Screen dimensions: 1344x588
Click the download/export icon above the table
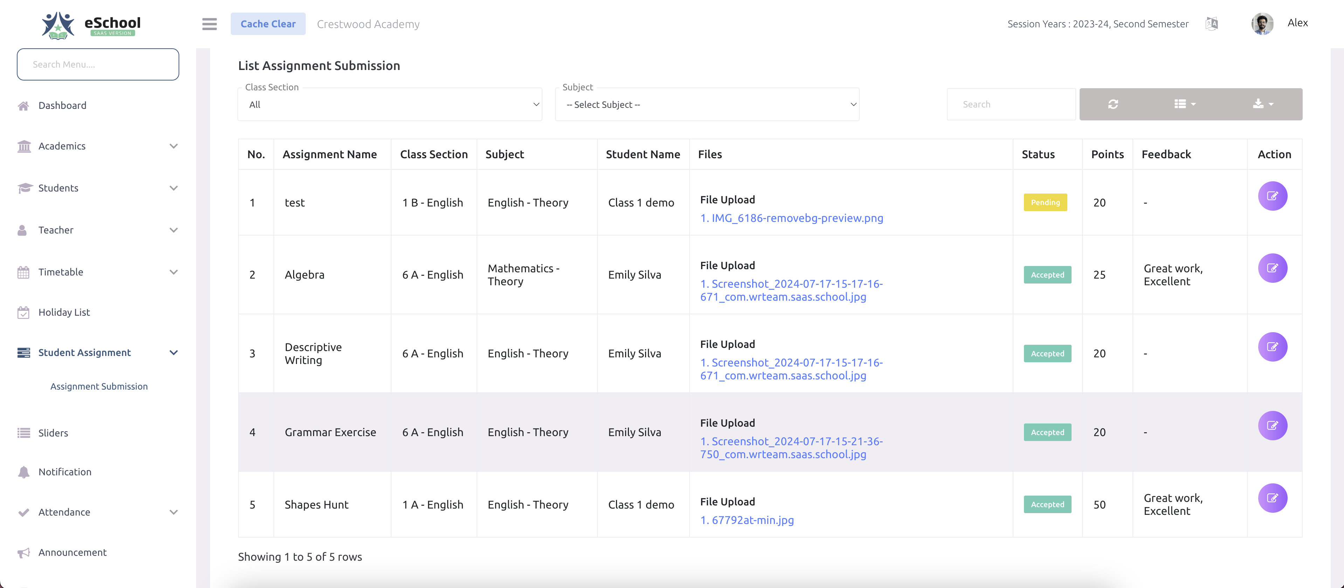[1260, 104]
